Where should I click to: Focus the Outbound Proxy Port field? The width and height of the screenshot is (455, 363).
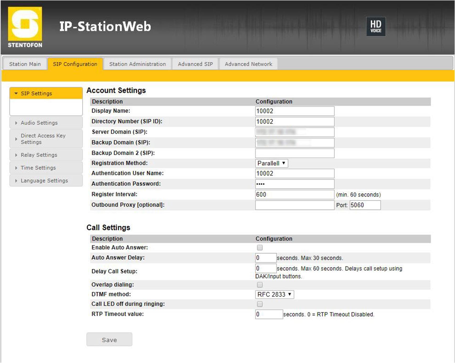tap(365, 205)
